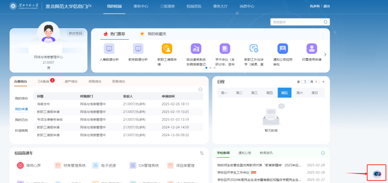Expand more school news items
388x183 pixels.
click(323, 153)
